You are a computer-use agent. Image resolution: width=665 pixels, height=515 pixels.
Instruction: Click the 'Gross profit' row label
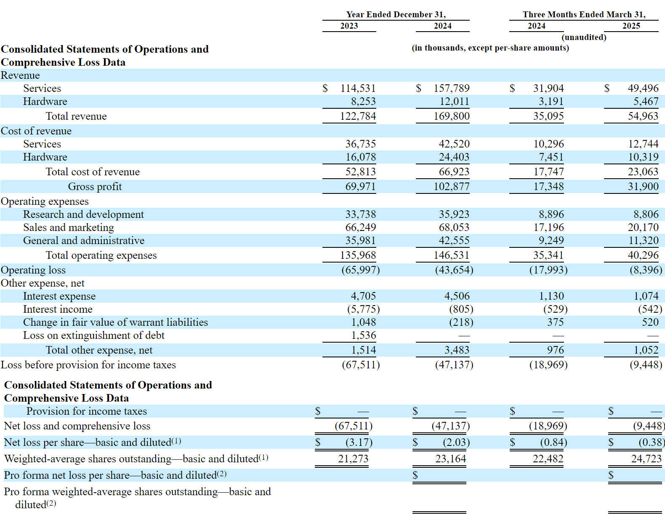pos(95,187)
